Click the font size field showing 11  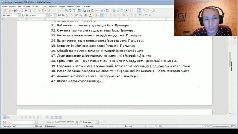pos(51,15)
